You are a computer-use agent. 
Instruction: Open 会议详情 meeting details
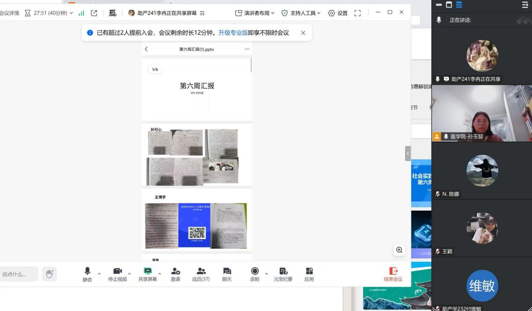[x=9, y=13]
